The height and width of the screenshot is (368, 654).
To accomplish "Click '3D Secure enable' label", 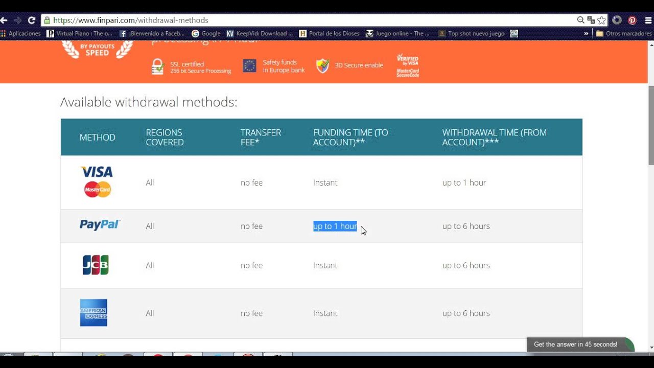I will pyautogui.click(x=359, y=65).
